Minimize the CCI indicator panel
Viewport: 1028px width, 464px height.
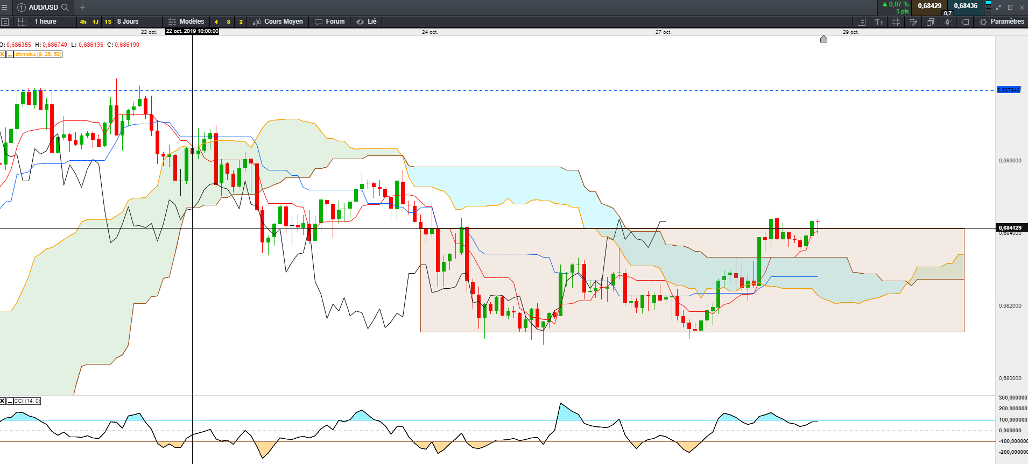[x=10, y=401]
